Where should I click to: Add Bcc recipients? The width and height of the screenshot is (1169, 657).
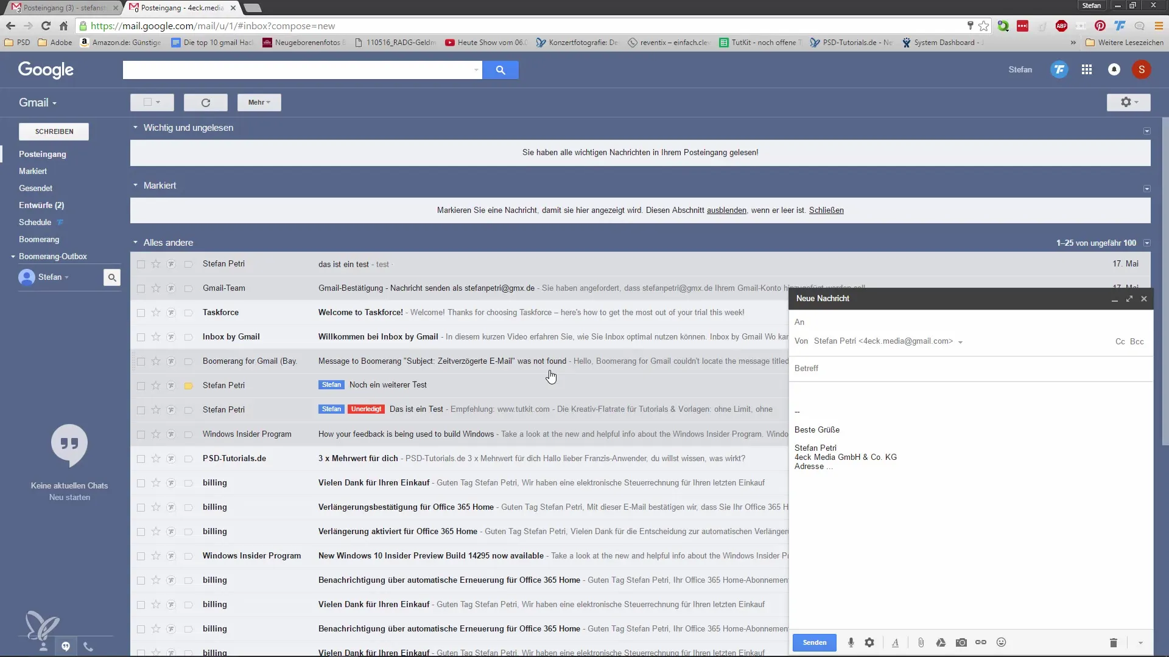coord(1137,342)
